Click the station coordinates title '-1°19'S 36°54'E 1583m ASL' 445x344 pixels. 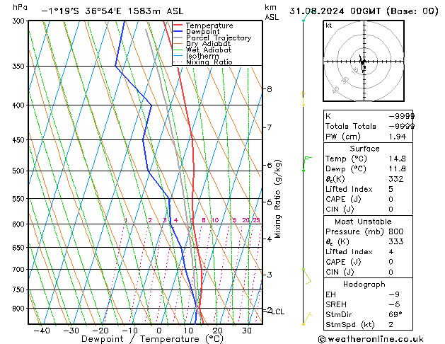tap(112, 11)
